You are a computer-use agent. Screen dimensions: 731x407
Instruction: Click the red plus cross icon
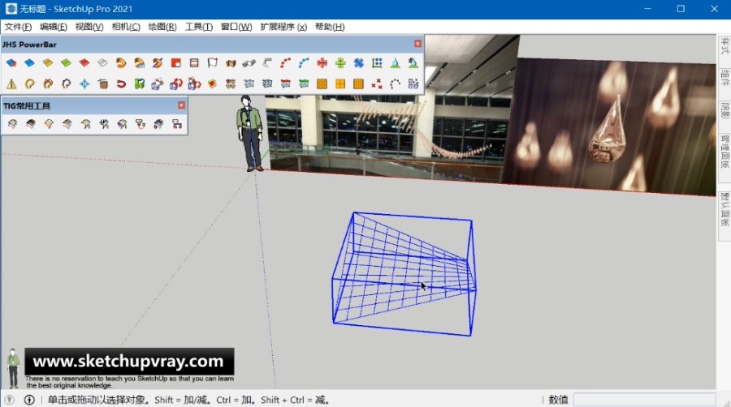(x=322, y=62)
